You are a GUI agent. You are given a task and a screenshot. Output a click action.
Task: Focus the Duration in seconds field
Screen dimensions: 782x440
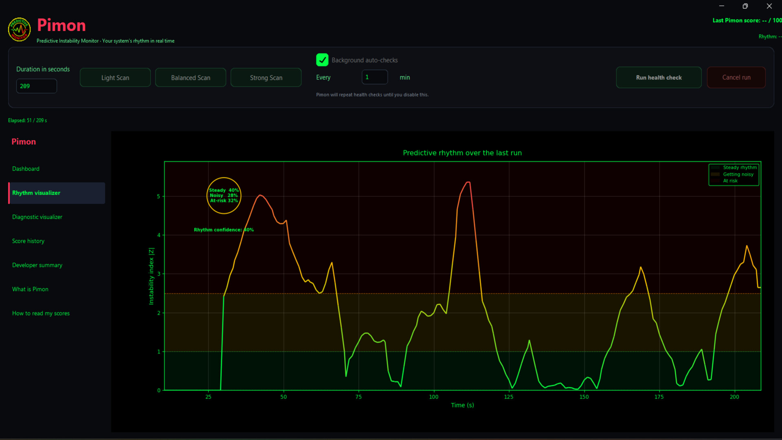click(x=37, y=86)
